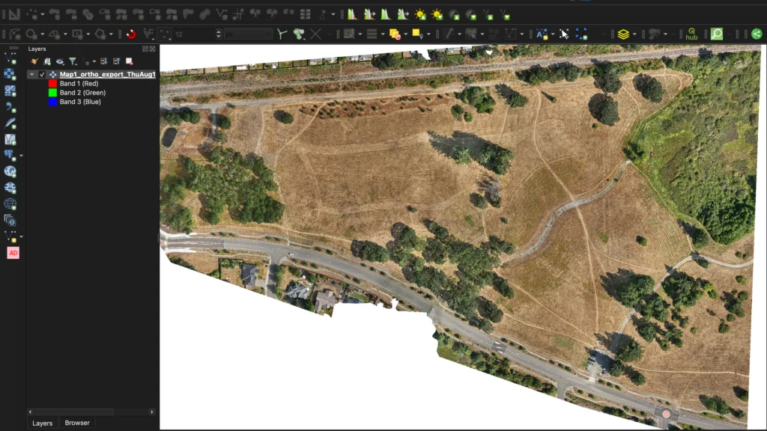
Task: Click Add SpatiaLite Layer feather icon
Action: click(10, 123)
